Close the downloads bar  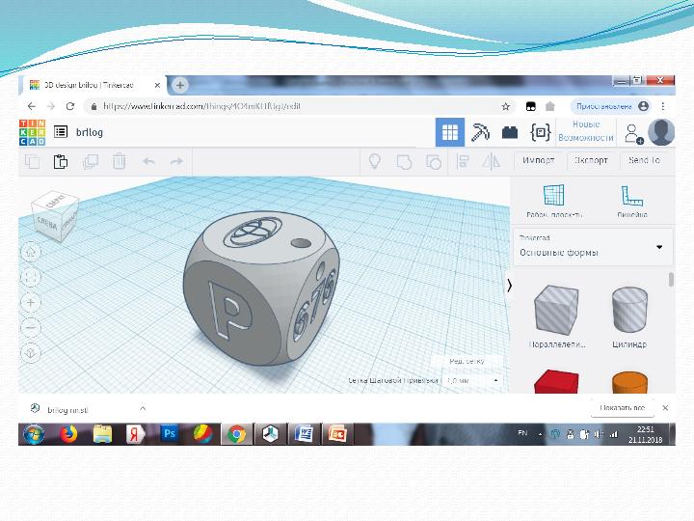click(x=665, y=407)
